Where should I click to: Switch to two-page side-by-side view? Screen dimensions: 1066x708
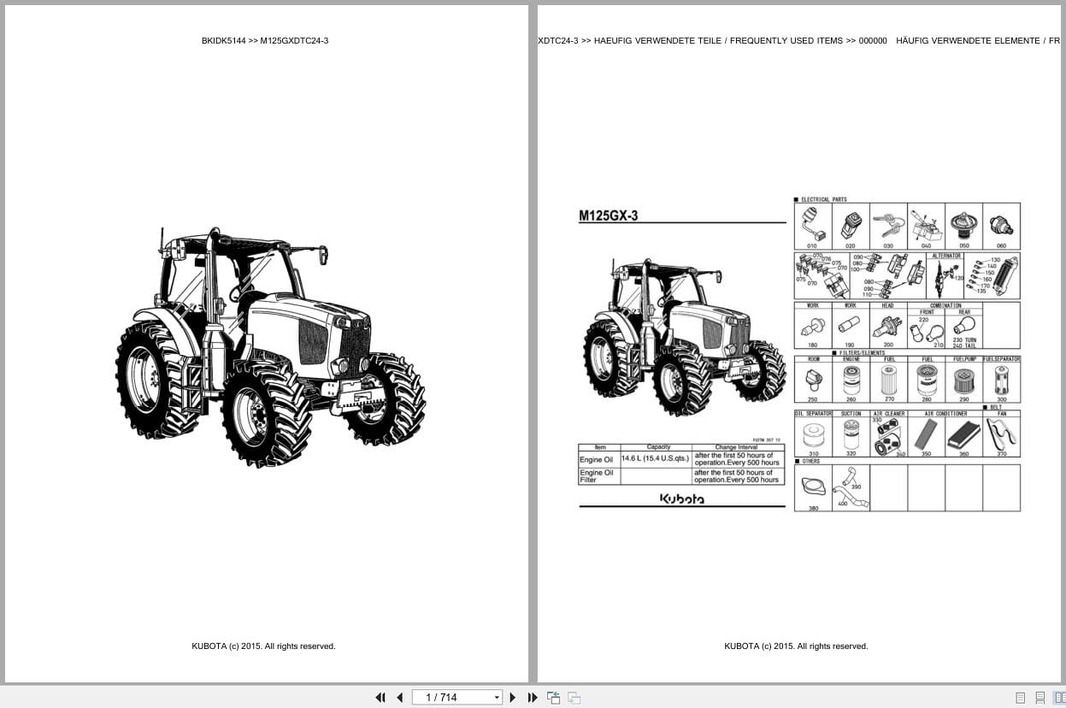tap(1060, 698)
